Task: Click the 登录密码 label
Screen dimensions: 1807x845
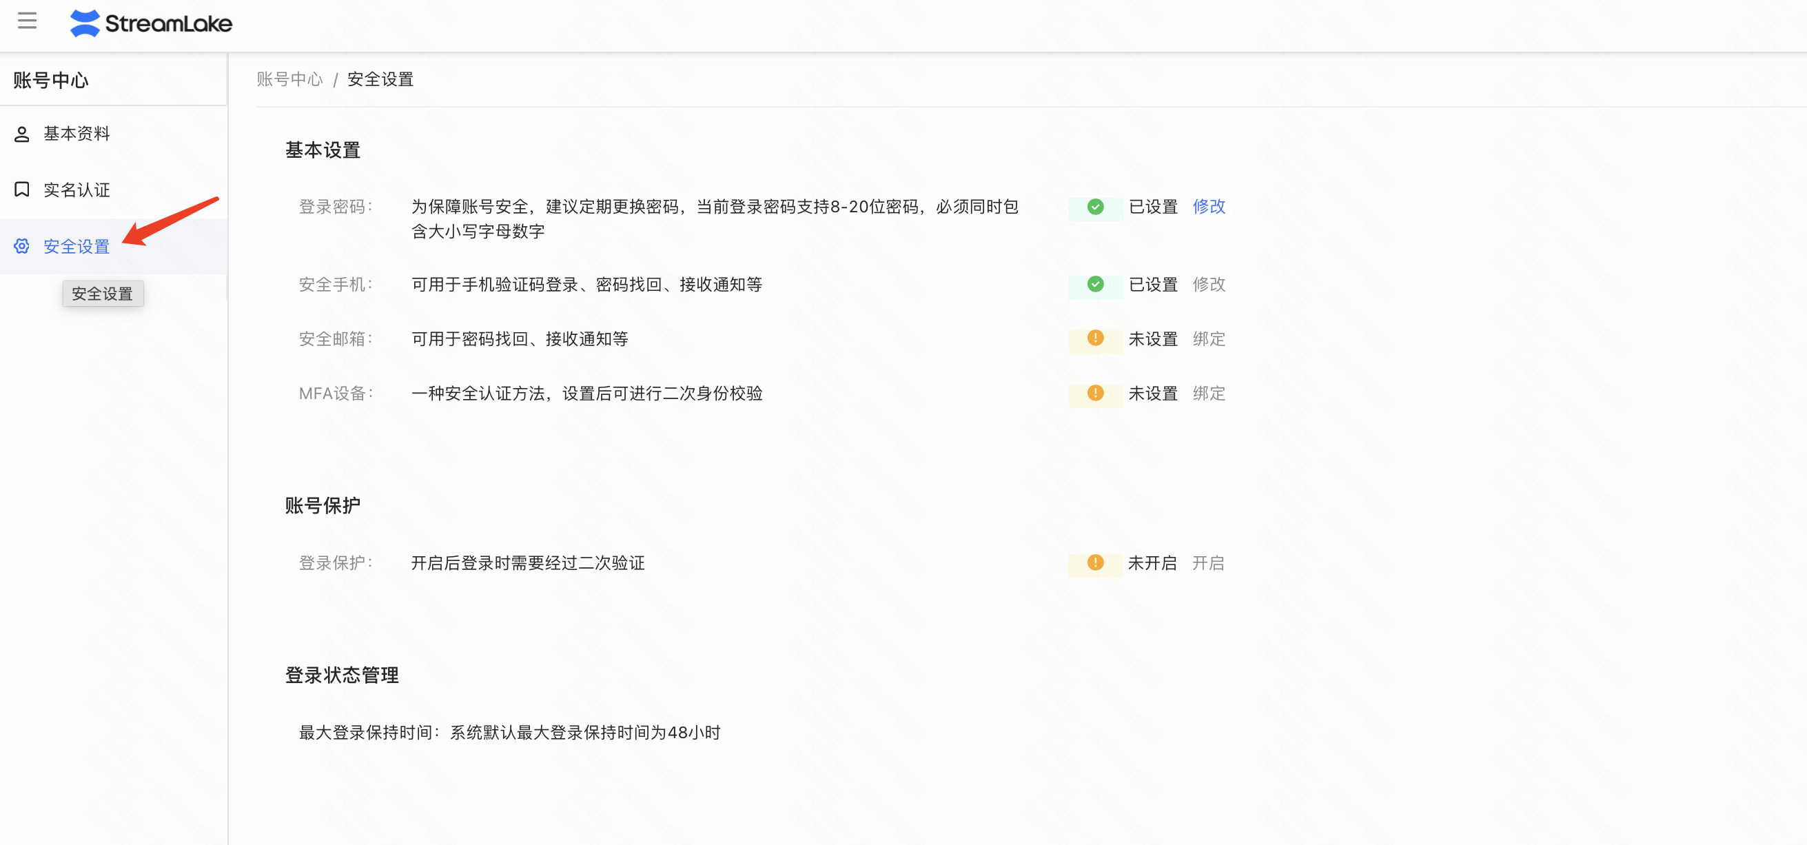Action: [x=336, y=207]
